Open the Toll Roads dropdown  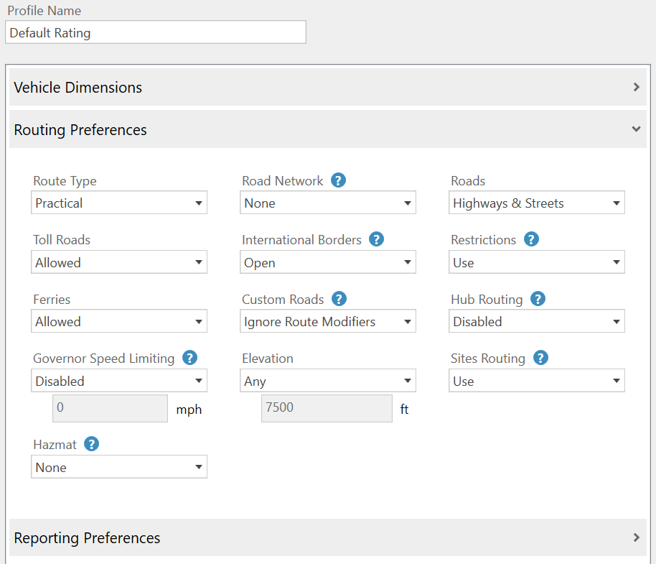point(119,262)
